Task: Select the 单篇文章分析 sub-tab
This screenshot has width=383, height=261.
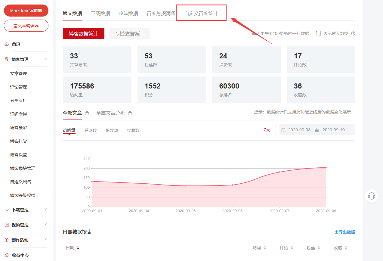Action: pos(110,113)
